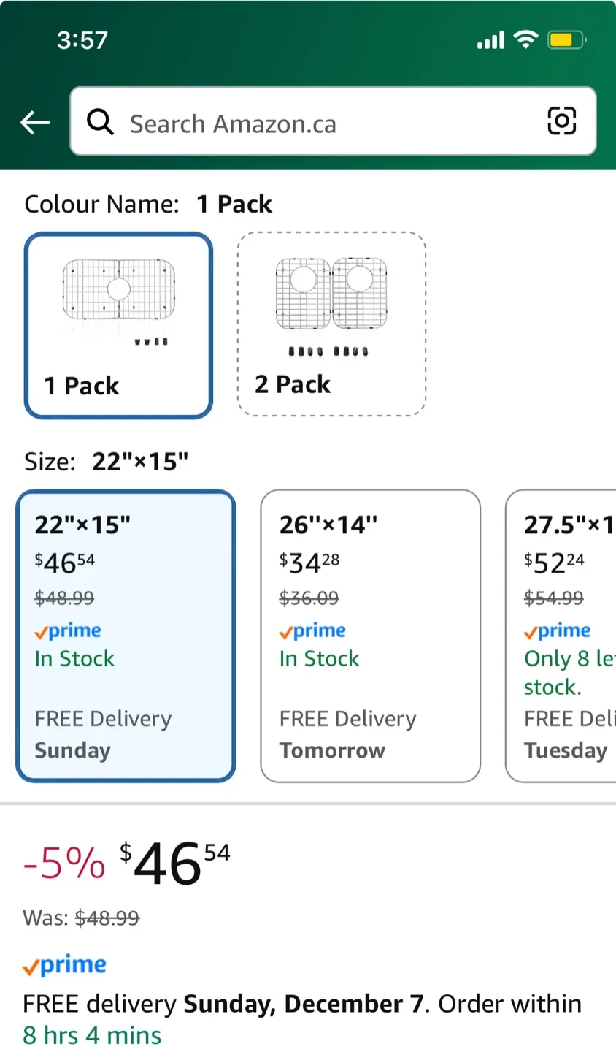Tap the FREE delivery Sunday, December 7 text
616x1052 pixels.
click(x=307, y=1003)
